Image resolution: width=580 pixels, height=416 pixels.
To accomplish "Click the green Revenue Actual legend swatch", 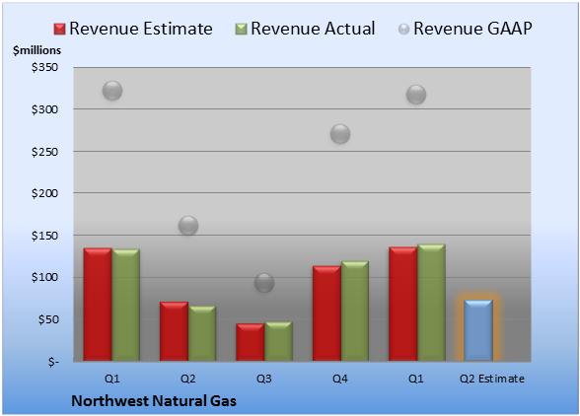I will 241,30.
